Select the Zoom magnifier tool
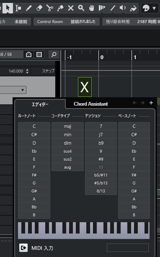 81,8
